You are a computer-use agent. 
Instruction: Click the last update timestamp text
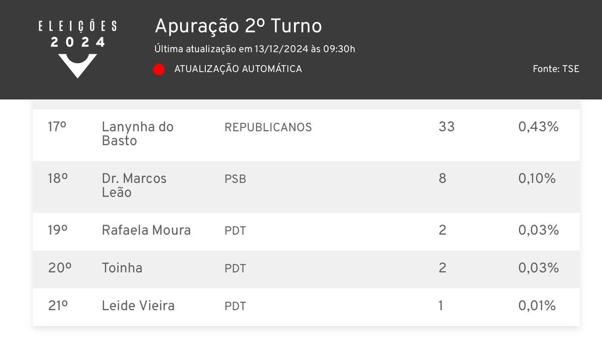point(254,49)
